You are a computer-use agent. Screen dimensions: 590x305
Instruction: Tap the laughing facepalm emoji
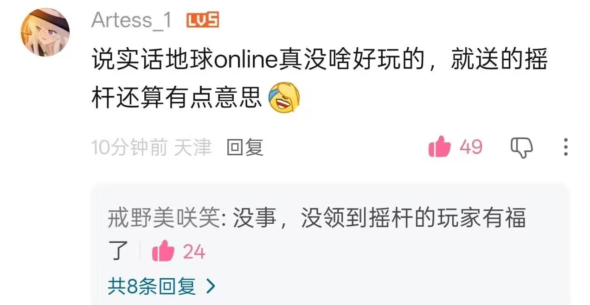pos(285,98)
